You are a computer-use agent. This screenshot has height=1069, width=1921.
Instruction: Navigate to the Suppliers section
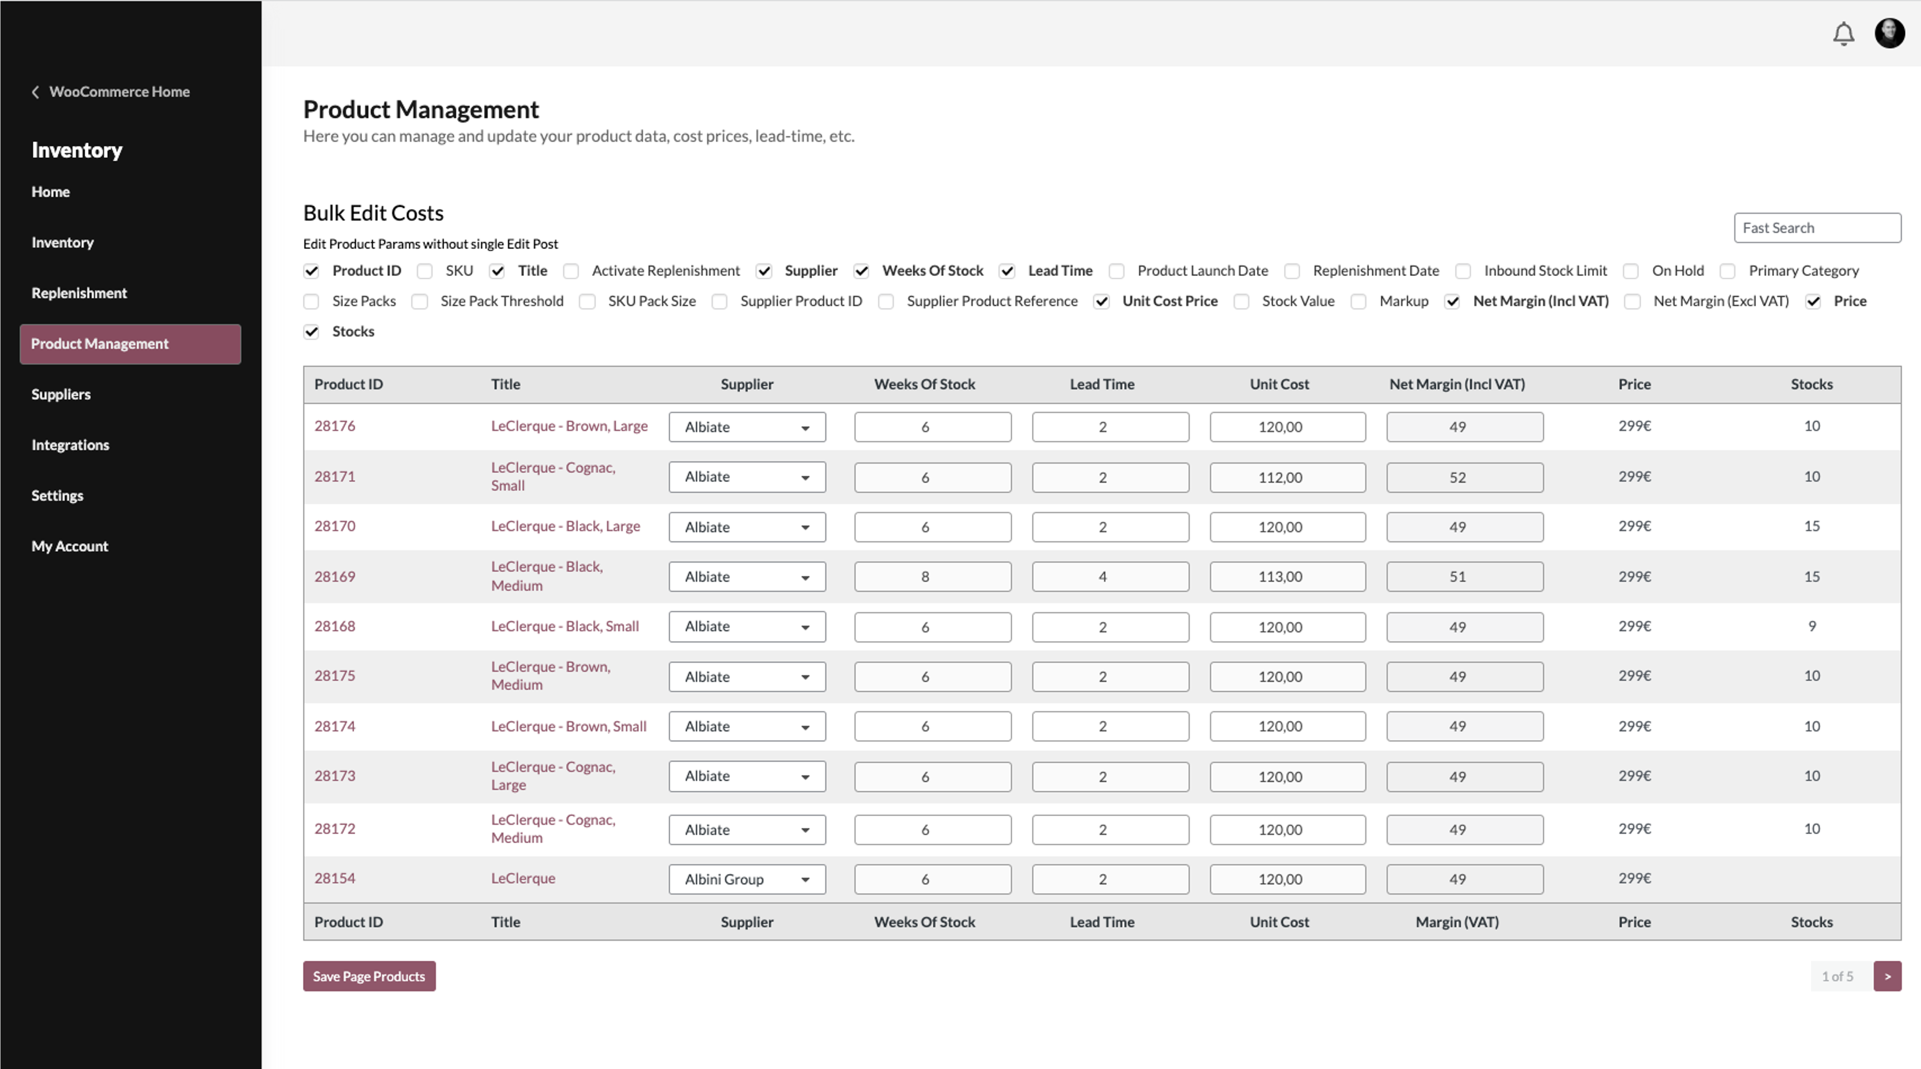[x=60, y=394]
